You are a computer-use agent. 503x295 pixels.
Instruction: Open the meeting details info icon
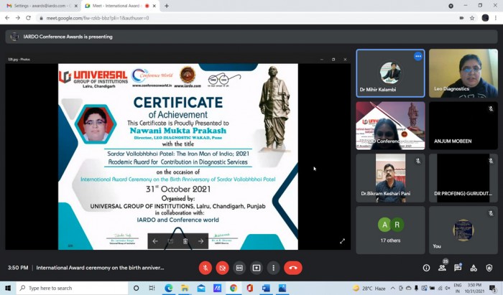(426, 268)
